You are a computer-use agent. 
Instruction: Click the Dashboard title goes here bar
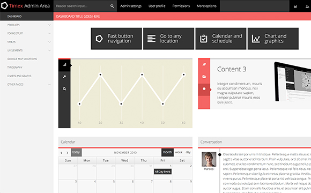[182, 16]
